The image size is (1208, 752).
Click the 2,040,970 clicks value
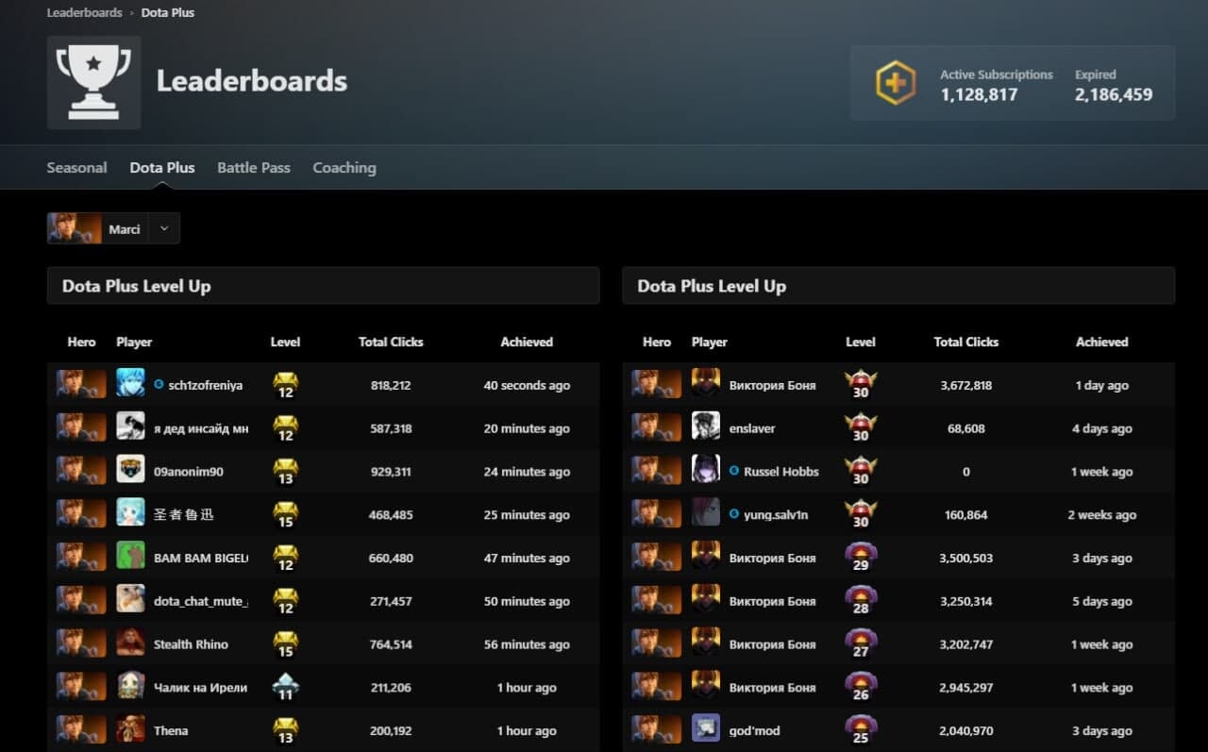click(966, 731)
